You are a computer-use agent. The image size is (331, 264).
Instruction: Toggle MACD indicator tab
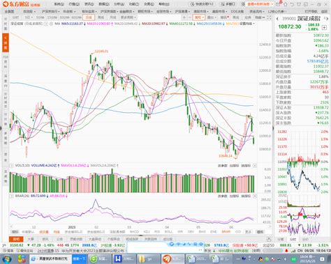point(134,232)
